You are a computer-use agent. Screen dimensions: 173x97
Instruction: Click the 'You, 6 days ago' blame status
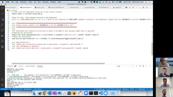point(99,89)
